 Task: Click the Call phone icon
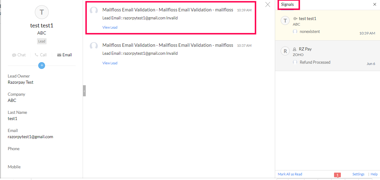click(x=36, y=55)
